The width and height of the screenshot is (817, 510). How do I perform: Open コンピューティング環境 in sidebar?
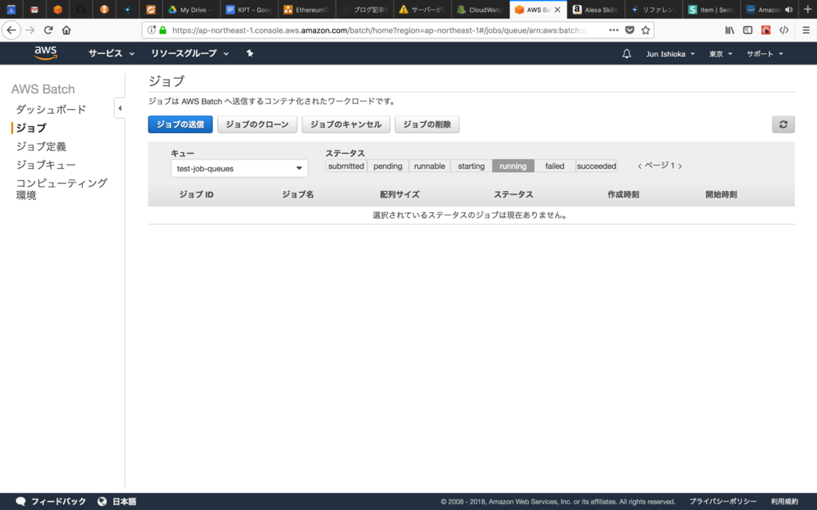[x=61, y=190]
